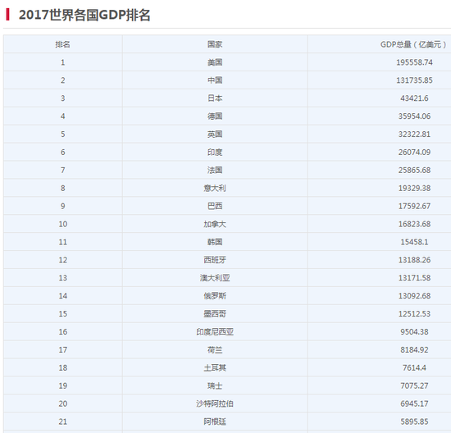Click rank number 21 cell
The width and height of the screenshot is (451, 433).
(x=62, y=422)
